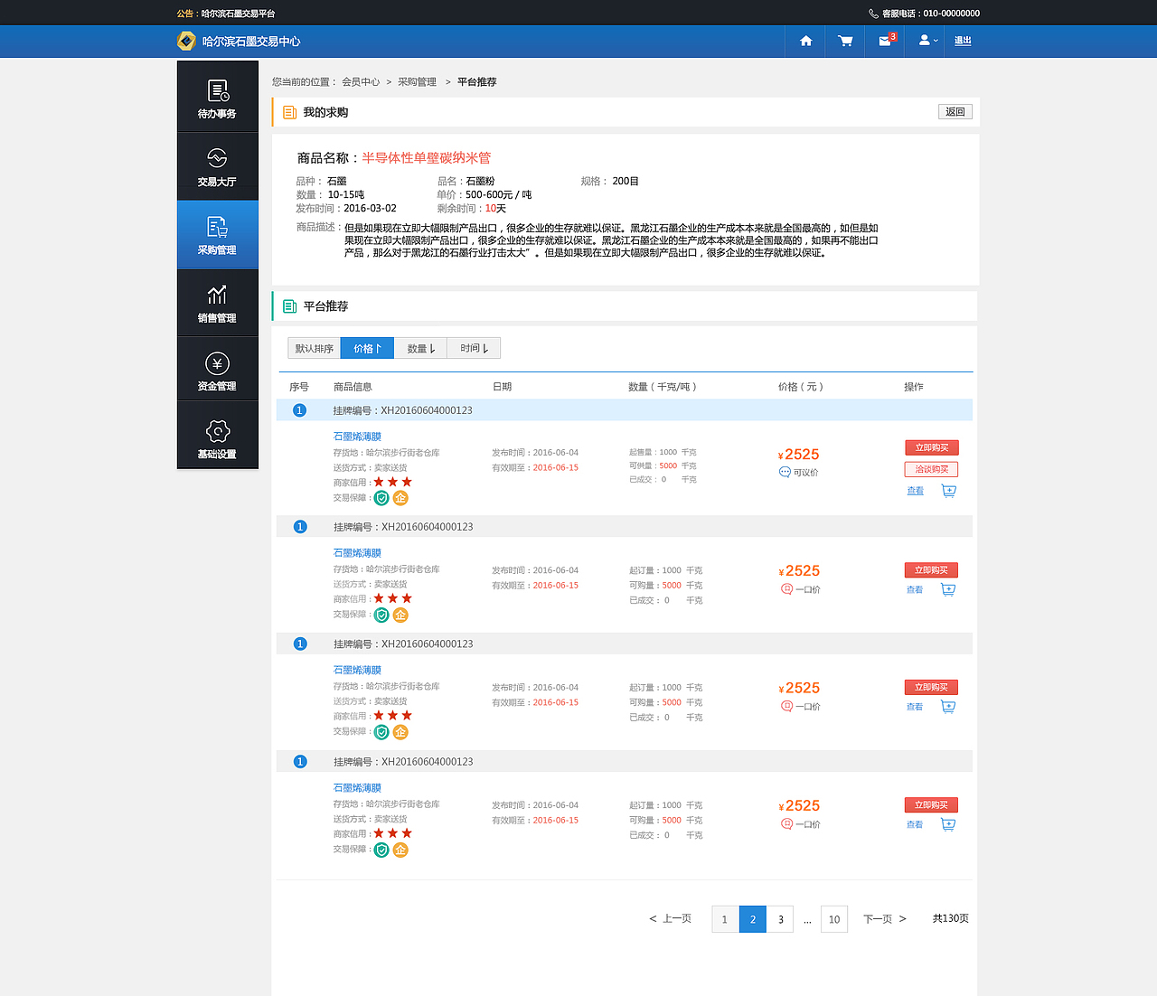Select 采购管理 in the sidebar
The image size is (1157, 996).
point(217,235)
